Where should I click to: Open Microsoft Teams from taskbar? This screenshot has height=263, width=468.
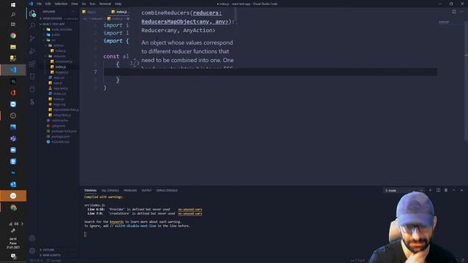pyautogui.click(x=13, y=139)
